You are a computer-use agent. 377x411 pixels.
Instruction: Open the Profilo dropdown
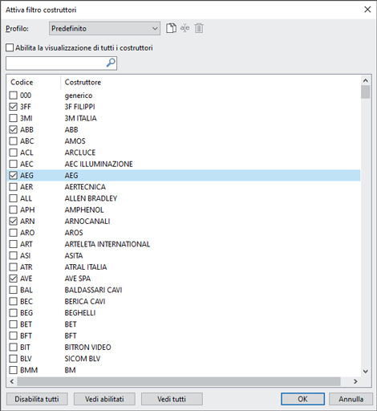click(104, 28)
